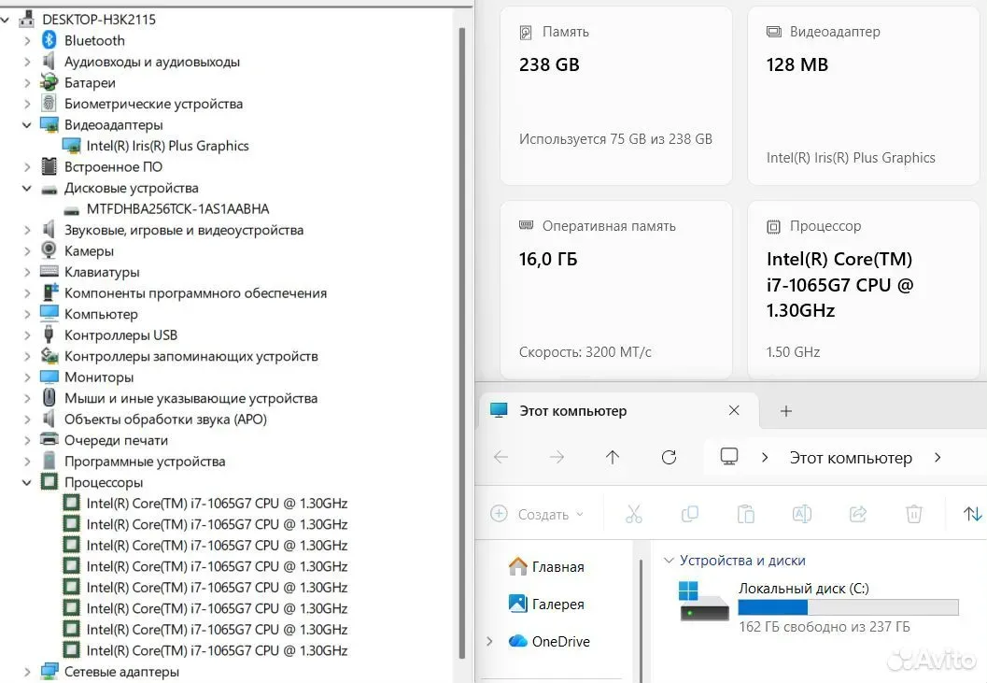Expand Аудиовходы и аудиовыходы category
Image resolution: width=987 pixels, height=683 pixels.
tap(27, 62)
